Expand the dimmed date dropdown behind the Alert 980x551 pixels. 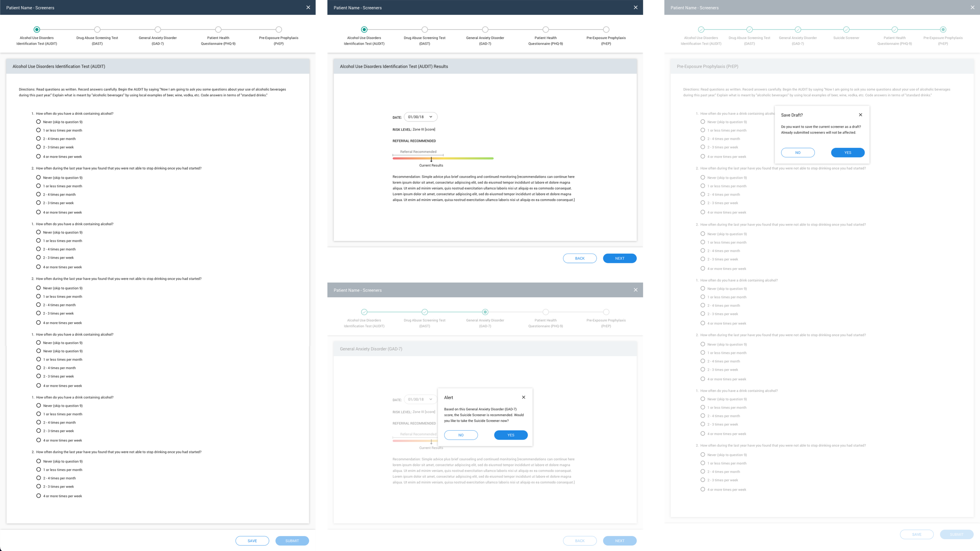click(420, 399)
